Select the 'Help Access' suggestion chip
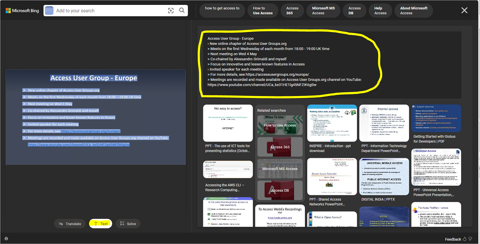 tap(380, 11)
